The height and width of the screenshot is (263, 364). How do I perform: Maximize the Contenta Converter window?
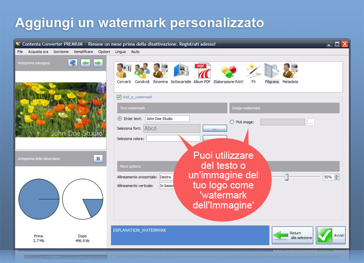click(337, 44)
